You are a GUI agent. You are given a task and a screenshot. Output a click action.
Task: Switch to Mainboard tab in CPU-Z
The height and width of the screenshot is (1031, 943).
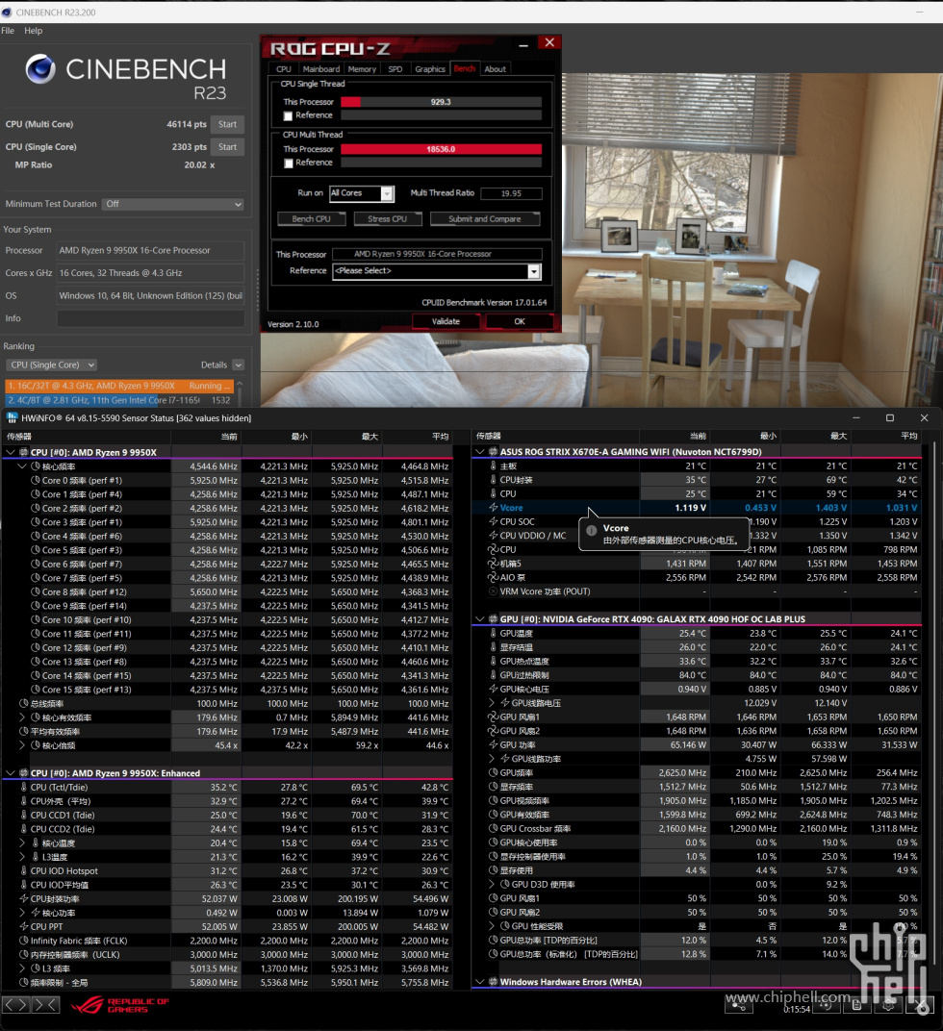point(321,69)
